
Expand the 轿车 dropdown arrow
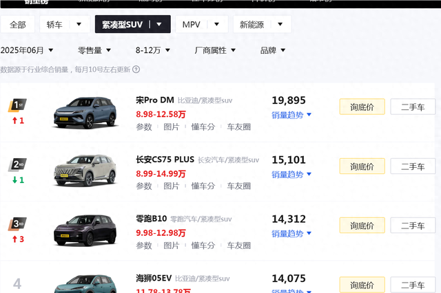pos(79,25)
